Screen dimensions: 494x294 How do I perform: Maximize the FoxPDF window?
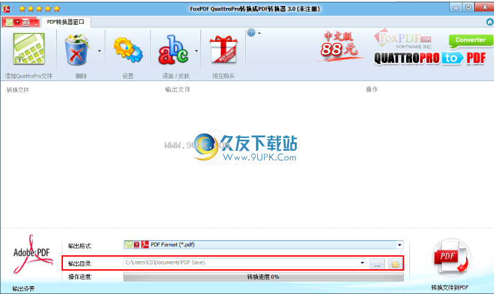pos(469,7)
